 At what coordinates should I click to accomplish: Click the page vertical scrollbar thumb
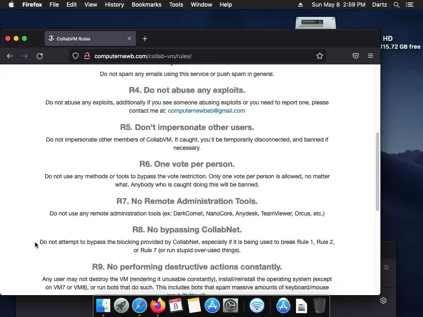coord(378,171)
